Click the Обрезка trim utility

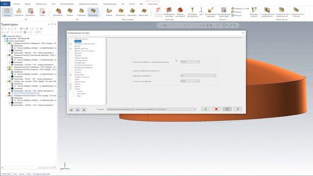coord(236,12)
